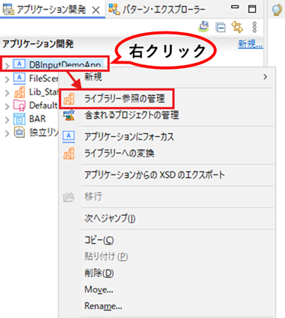Viewport: 285px width, 318px height.
Task: Click the 移行 menu entry
Action: [167, 197]
